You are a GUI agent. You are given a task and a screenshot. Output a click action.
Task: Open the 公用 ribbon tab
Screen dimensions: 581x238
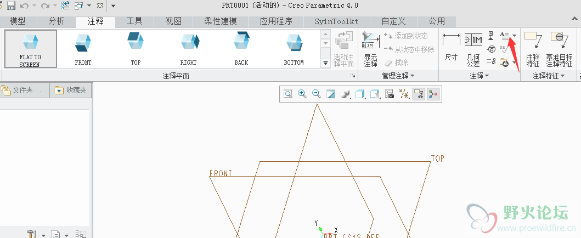437,21
